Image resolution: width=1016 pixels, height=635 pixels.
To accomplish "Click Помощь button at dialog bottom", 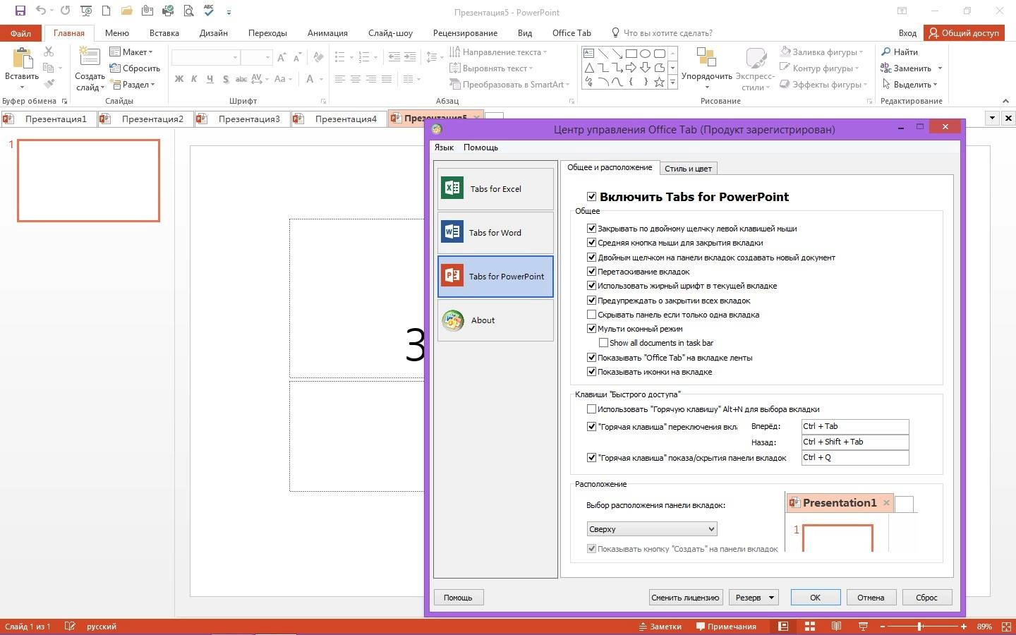I will pyautogui.click(x=458, y=598).
